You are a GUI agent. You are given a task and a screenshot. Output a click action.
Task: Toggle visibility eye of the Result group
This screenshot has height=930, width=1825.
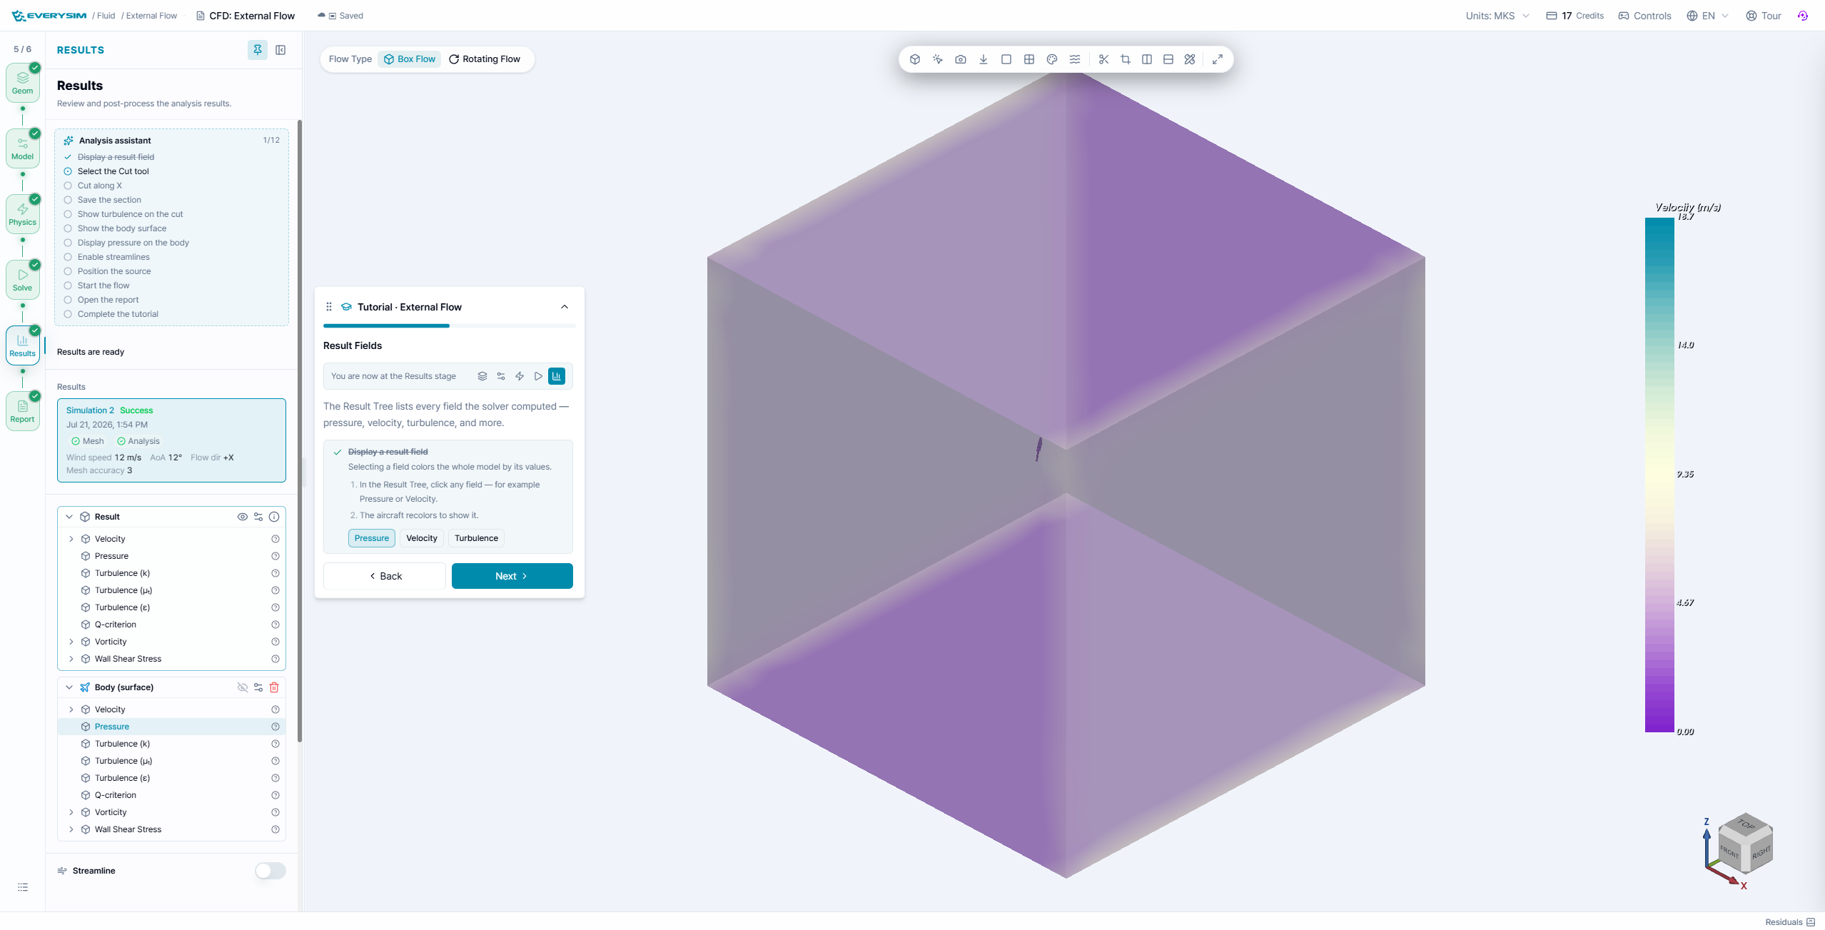click(x=243, y=517)
